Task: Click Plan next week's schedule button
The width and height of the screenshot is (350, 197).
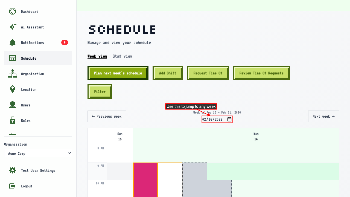Action: [x=118, y=73]
